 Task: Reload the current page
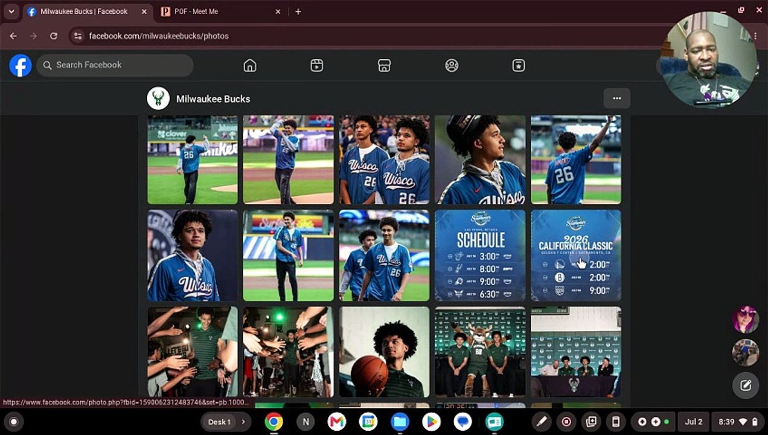click(x=54, y=36)
